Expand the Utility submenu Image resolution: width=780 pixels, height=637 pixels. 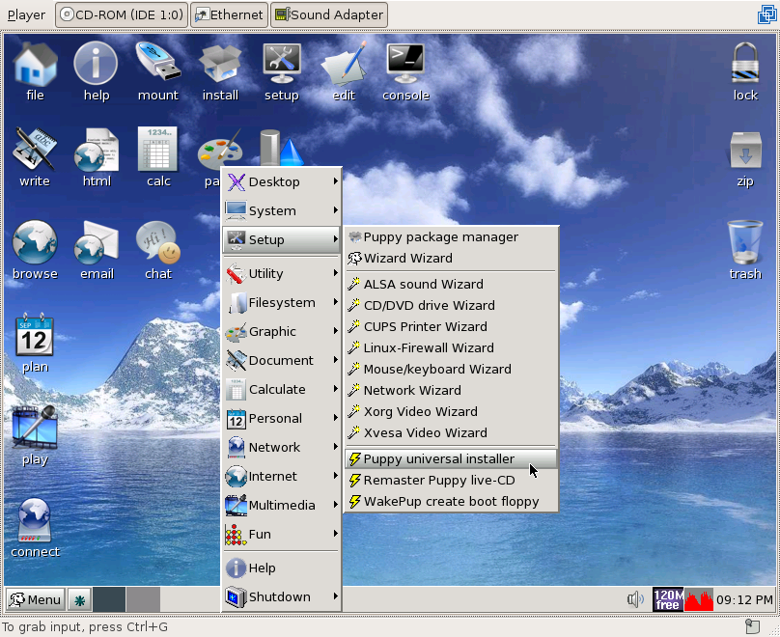[282, 273]
